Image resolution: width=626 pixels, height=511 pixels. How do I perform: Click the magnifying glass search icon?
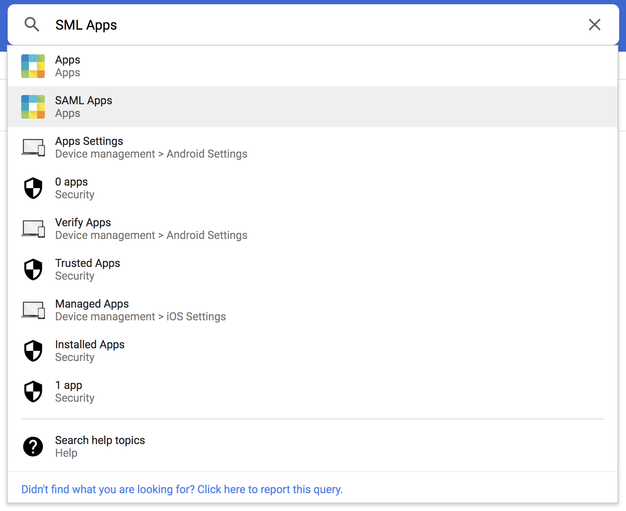coord(32,25)
